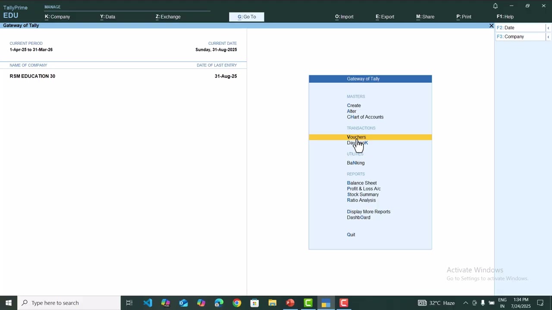This screenshot has height=310, width=552.
Task: Open the P: Print menu
Action: [464, 17]
